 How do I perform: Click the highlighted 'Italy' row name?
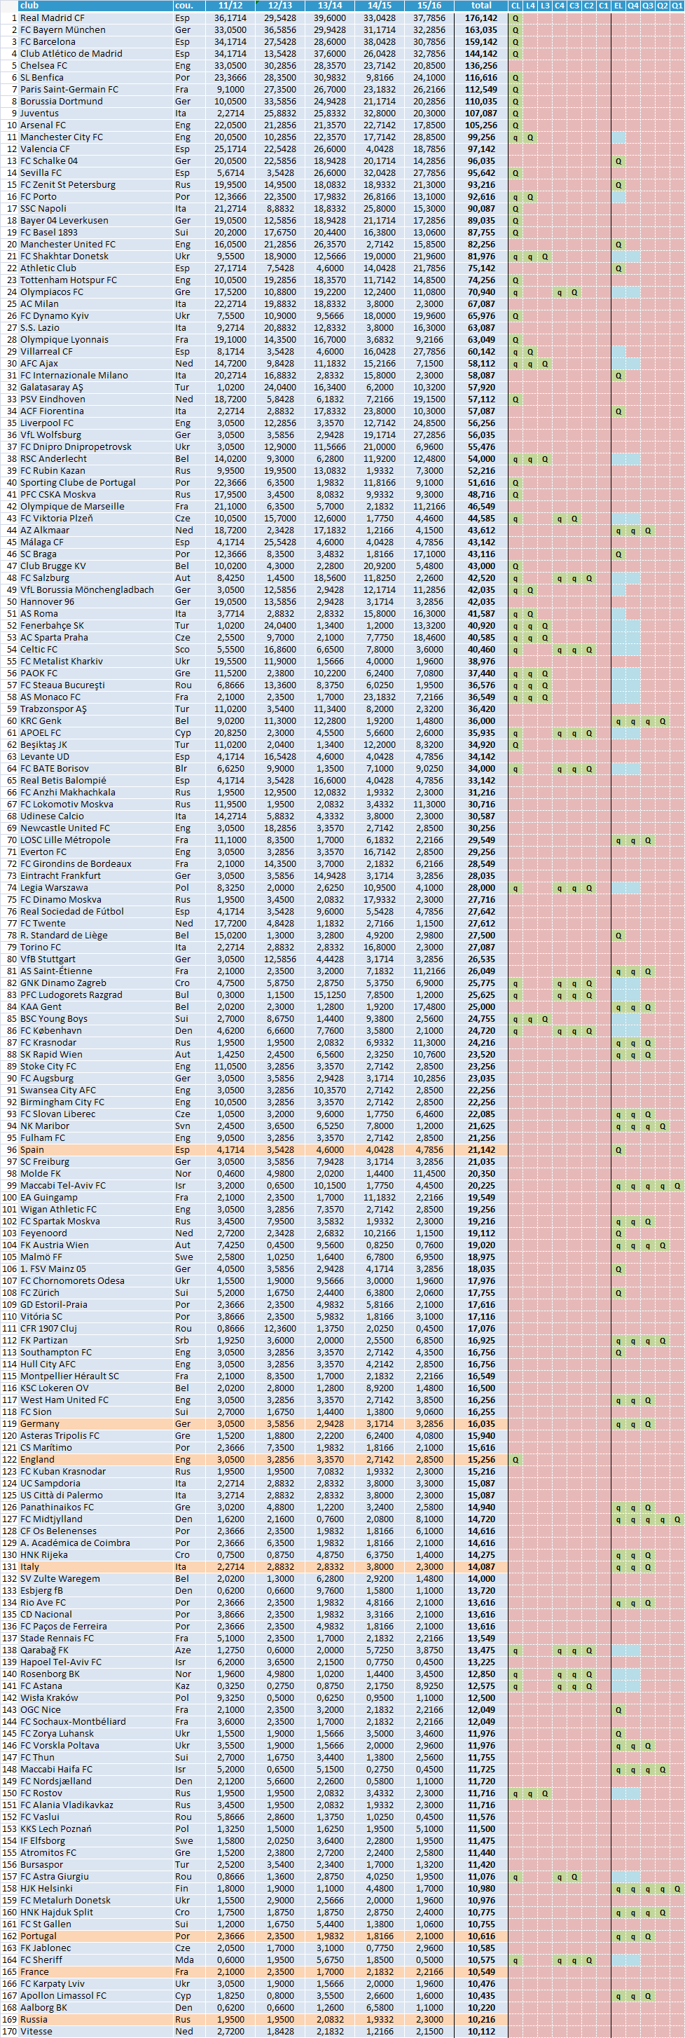95,1566
